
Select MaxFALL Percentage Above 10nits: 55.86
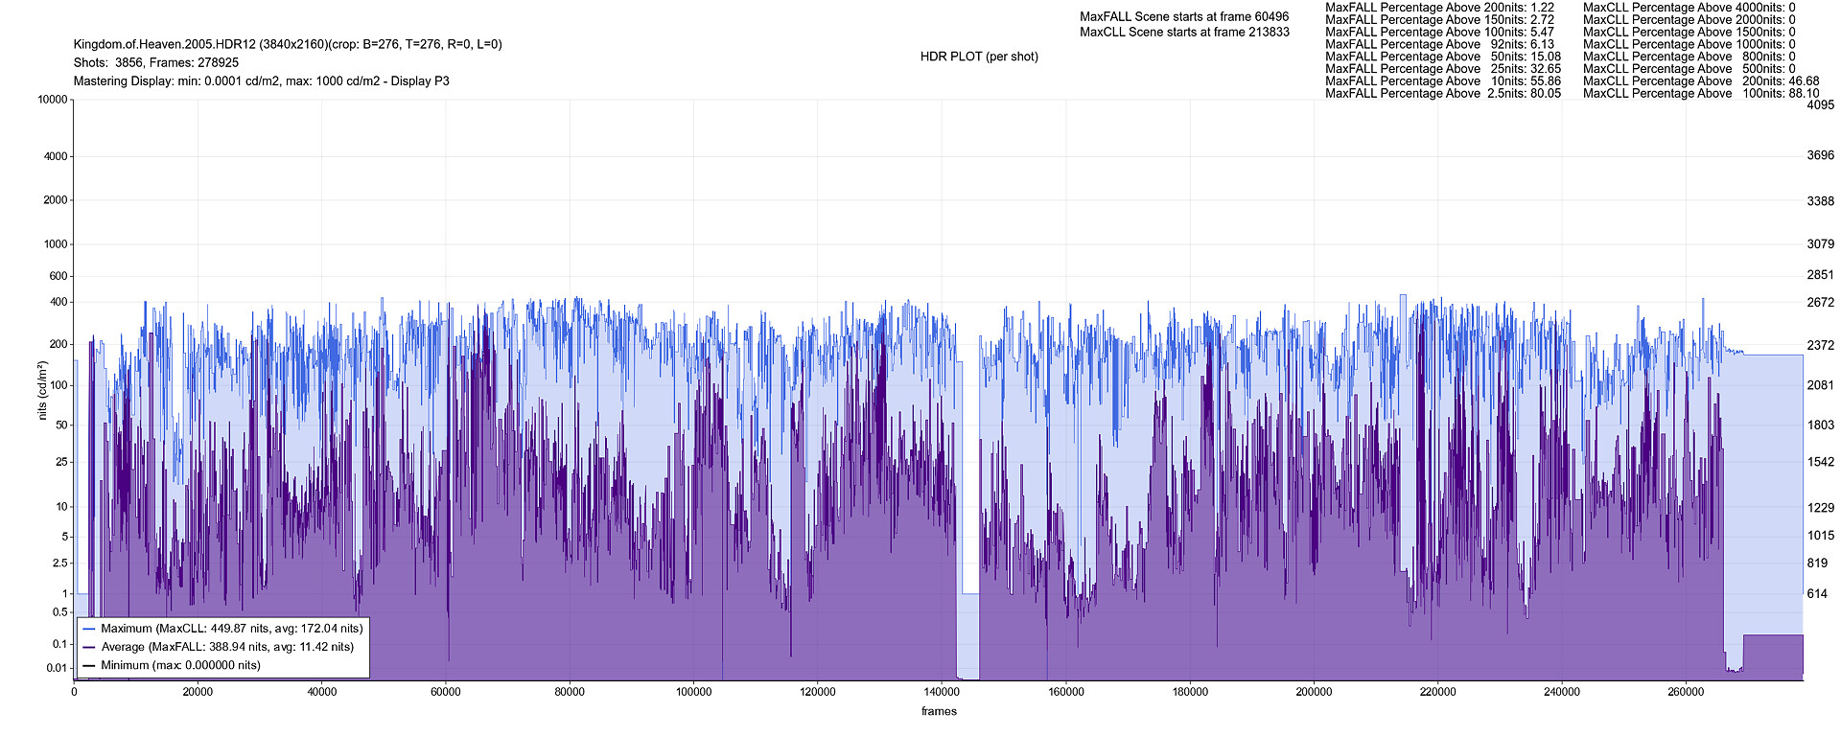click(1443, 81)
